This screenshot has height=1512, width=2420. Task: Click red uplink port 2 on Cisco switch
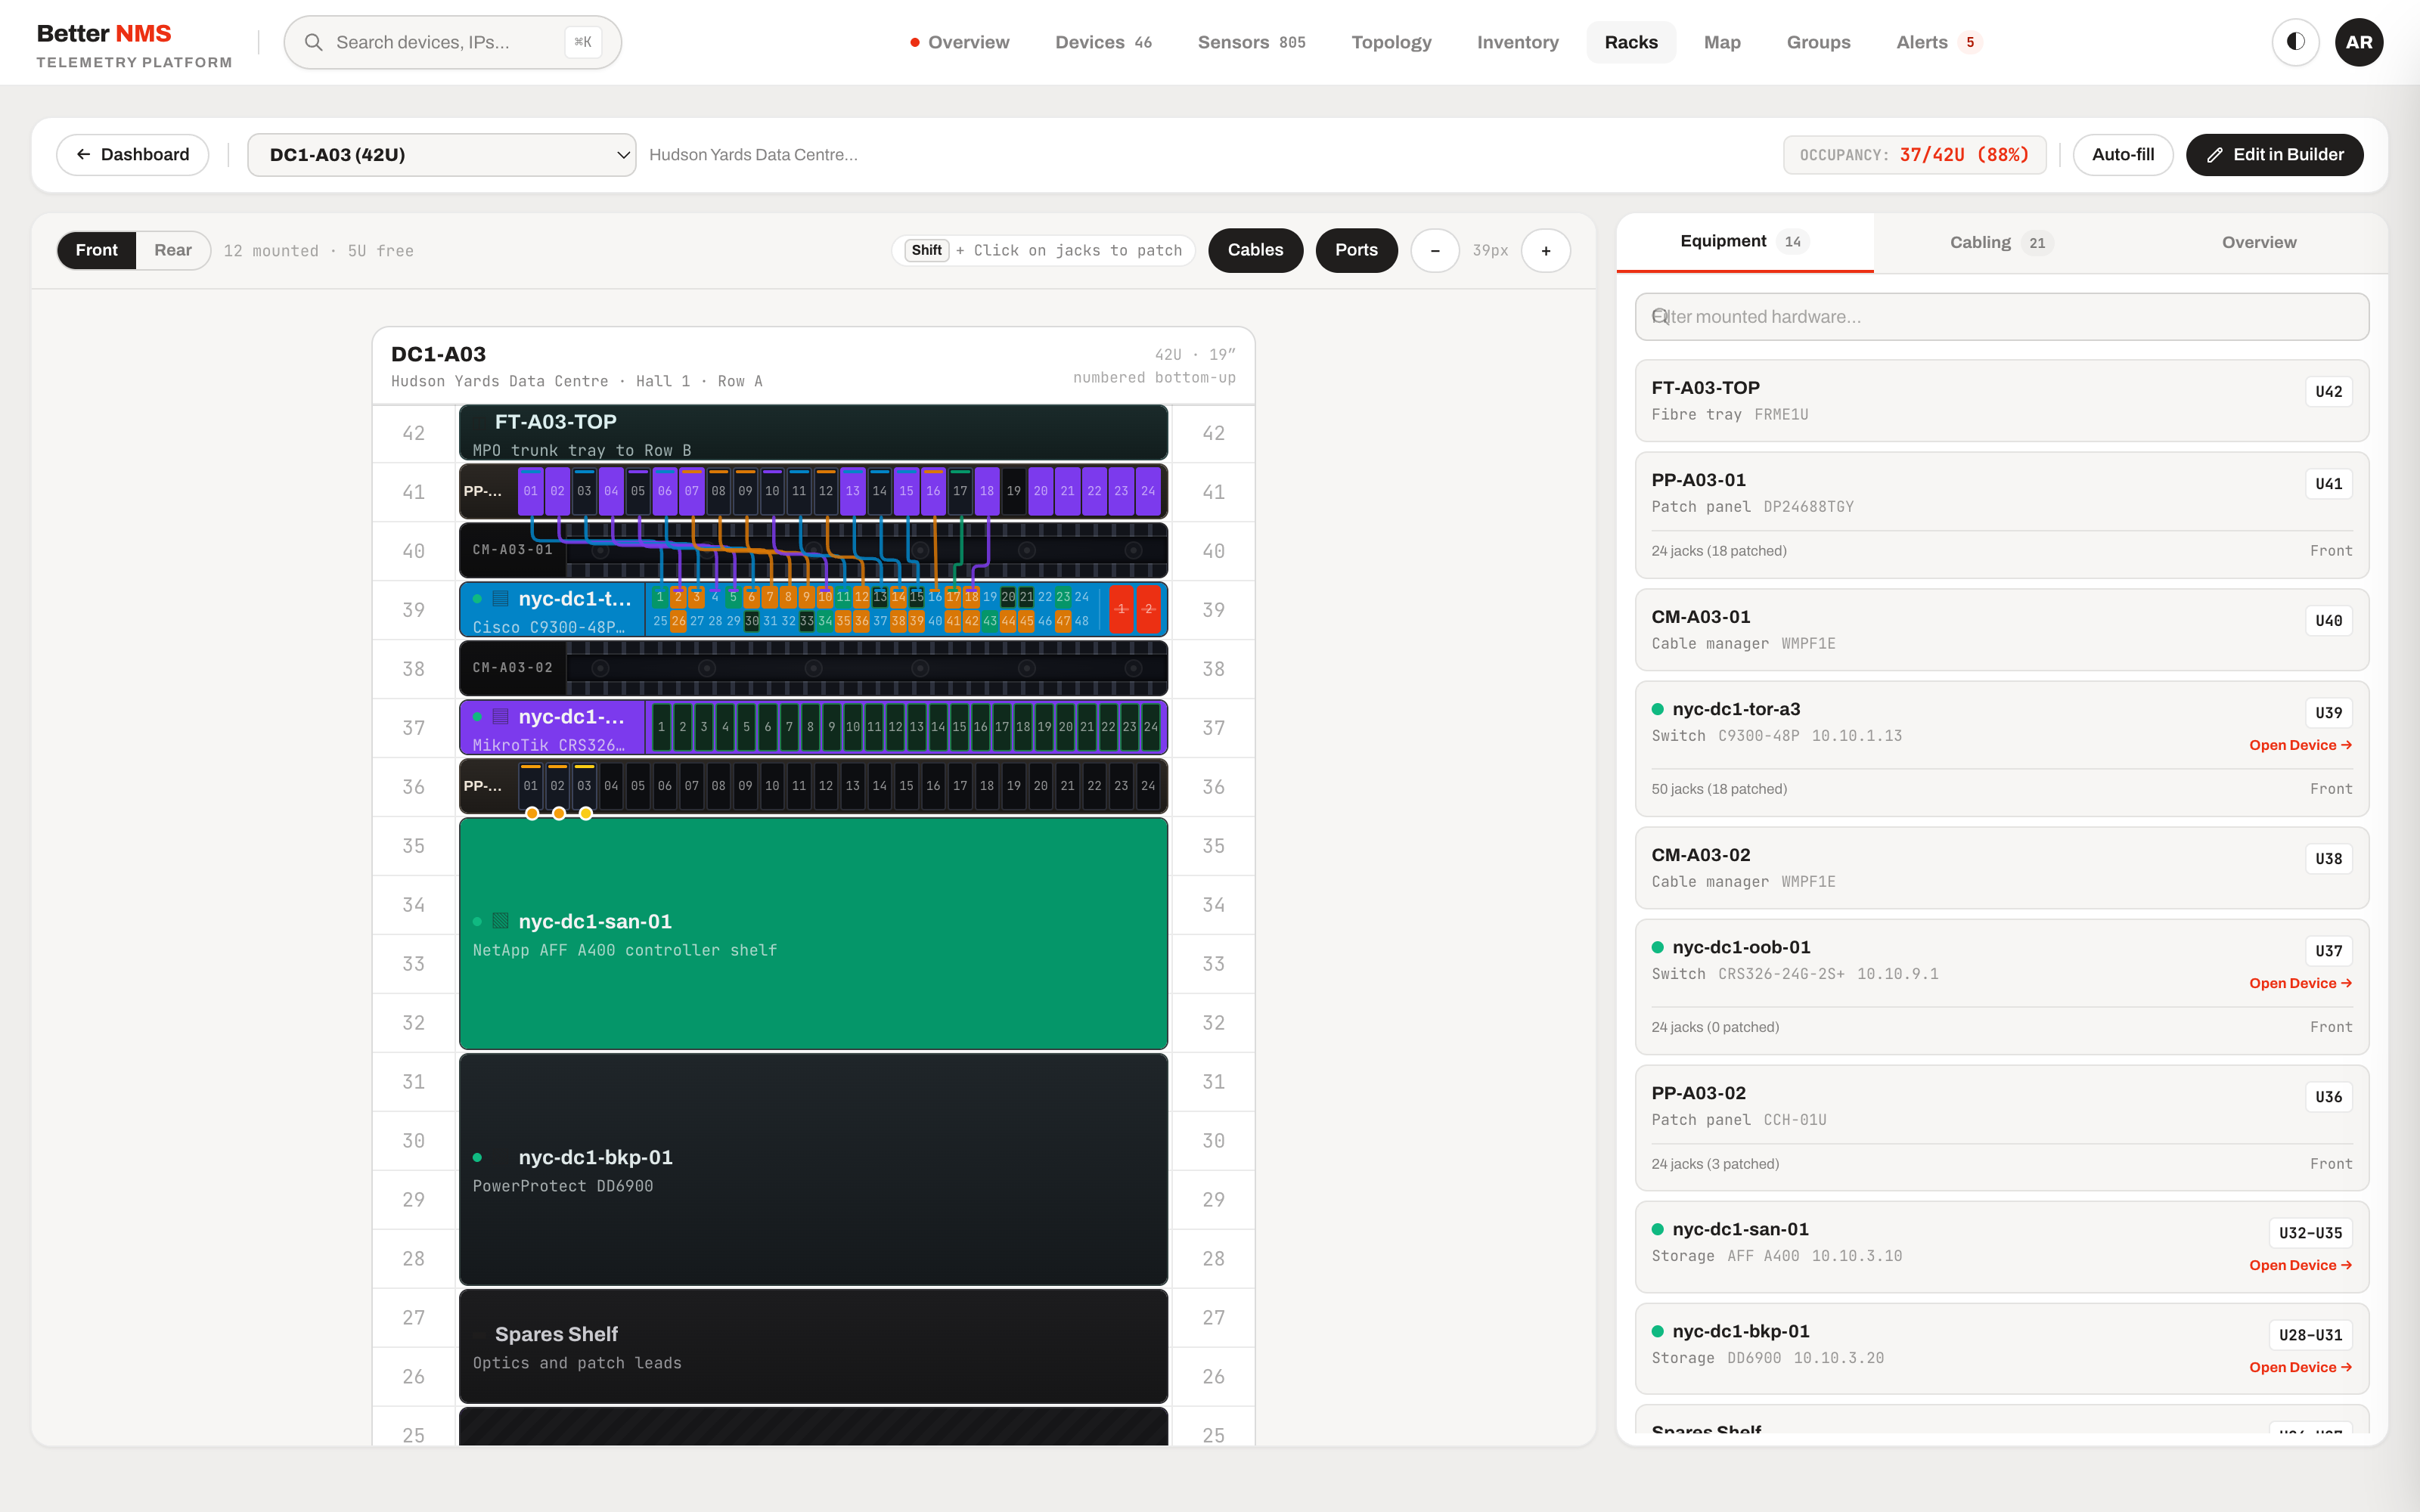1148,609
